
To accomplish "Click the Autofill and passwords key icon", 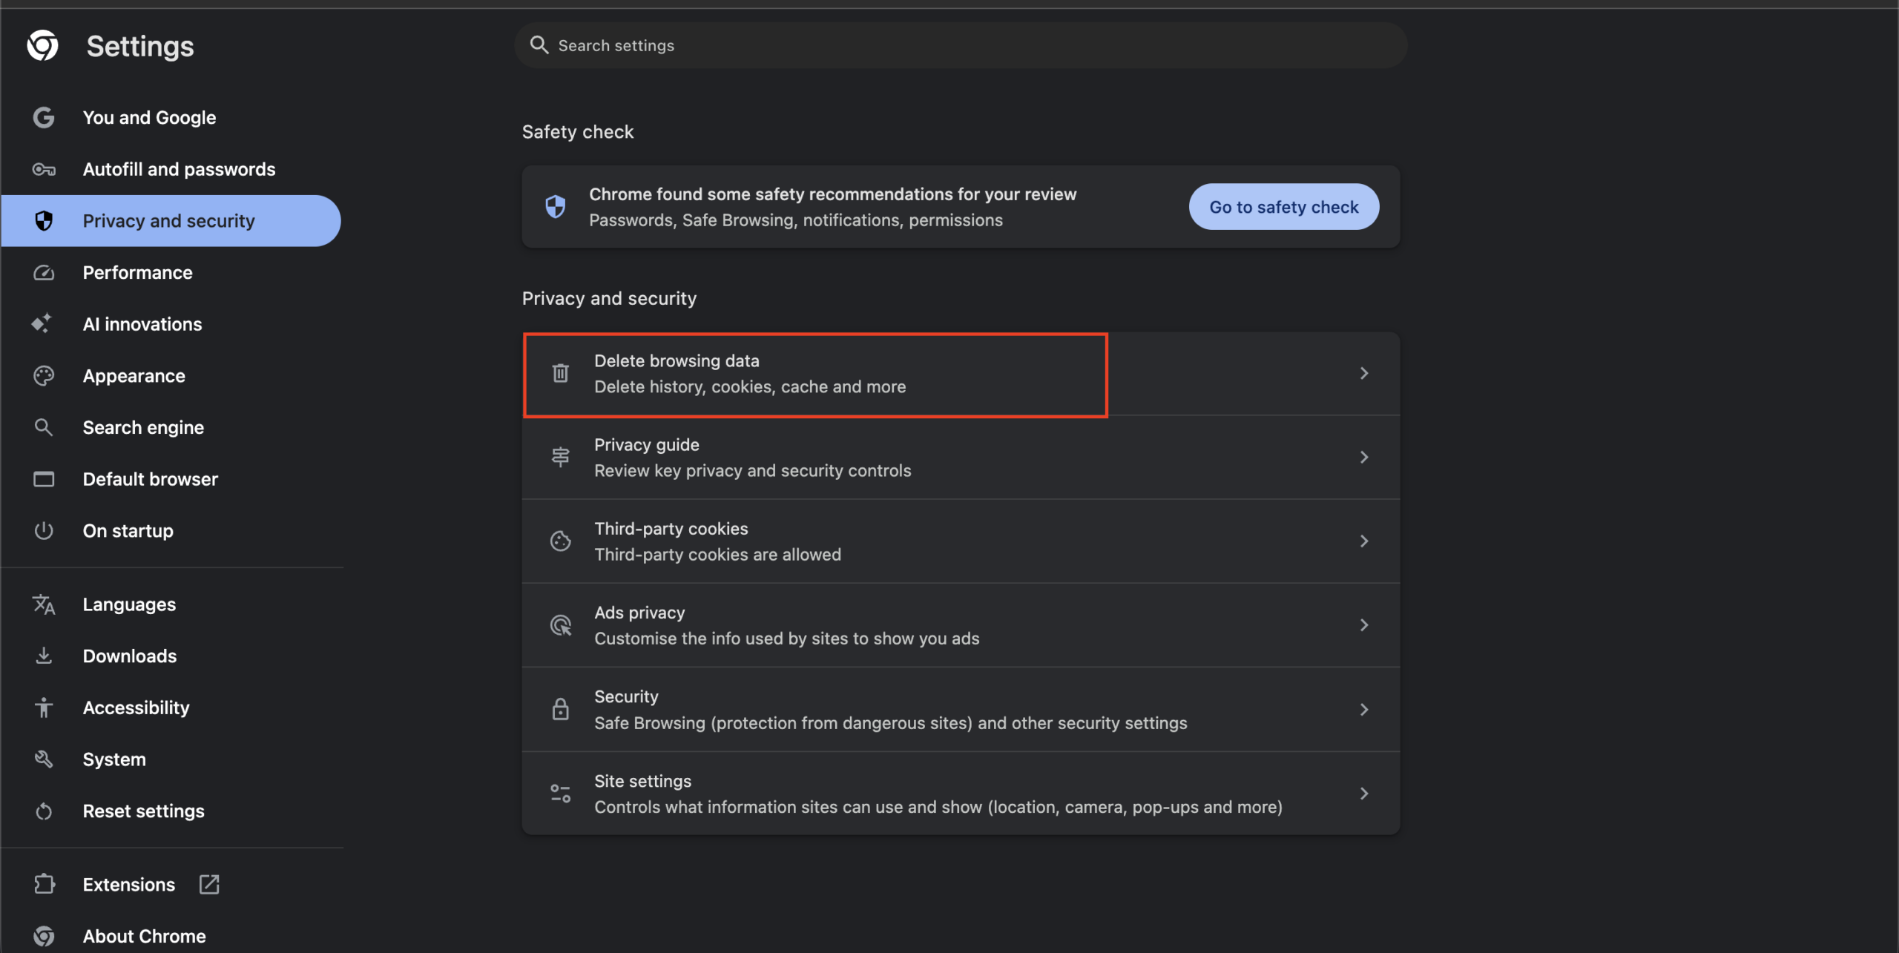I will [x=44, y=169].
